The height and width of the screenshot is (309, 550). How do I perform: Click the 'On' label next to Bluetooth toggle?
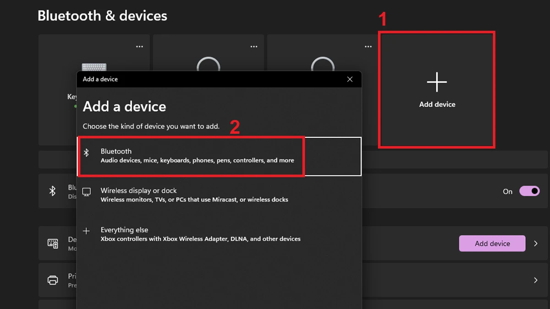[x=507, y=192]
